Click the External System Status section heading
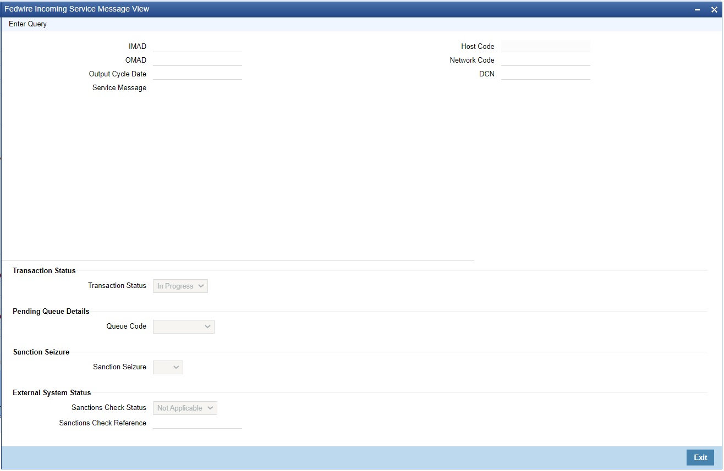Image resolution: width=724 pixels, height=471 pixels. (x=52, y=392)
